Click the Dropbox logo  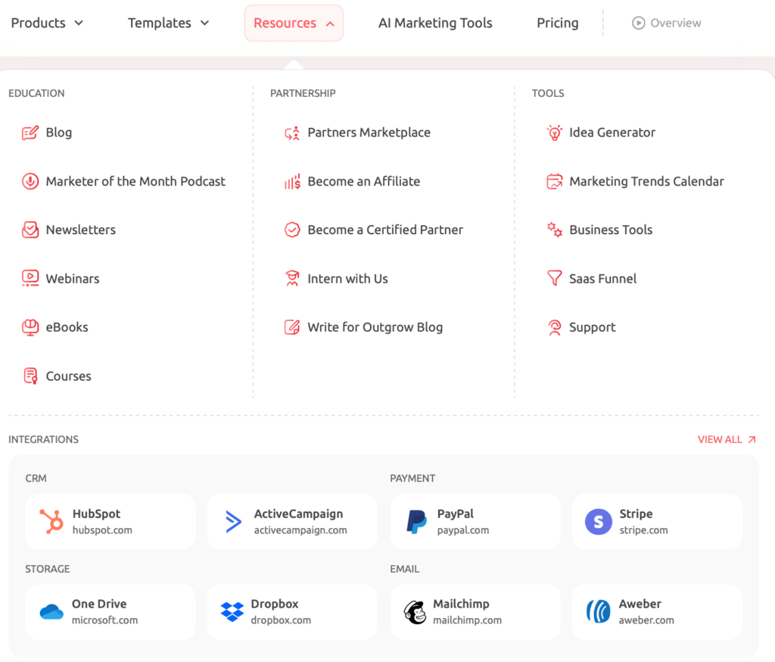point(232,612)
